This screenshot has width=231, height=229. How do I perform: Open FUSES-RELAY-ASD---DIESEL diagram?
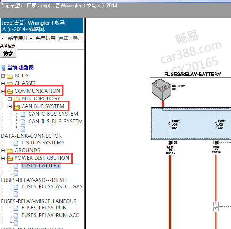[34, 180]
